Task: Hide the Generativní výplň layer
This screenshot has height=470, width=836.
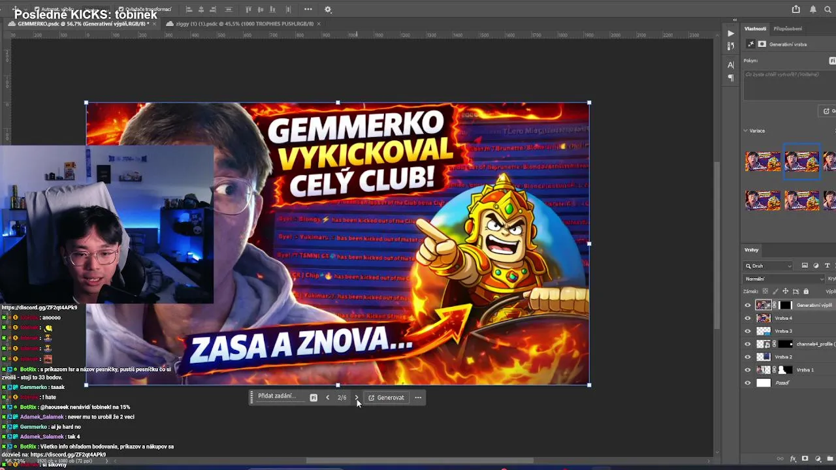Action: [748, 305]
